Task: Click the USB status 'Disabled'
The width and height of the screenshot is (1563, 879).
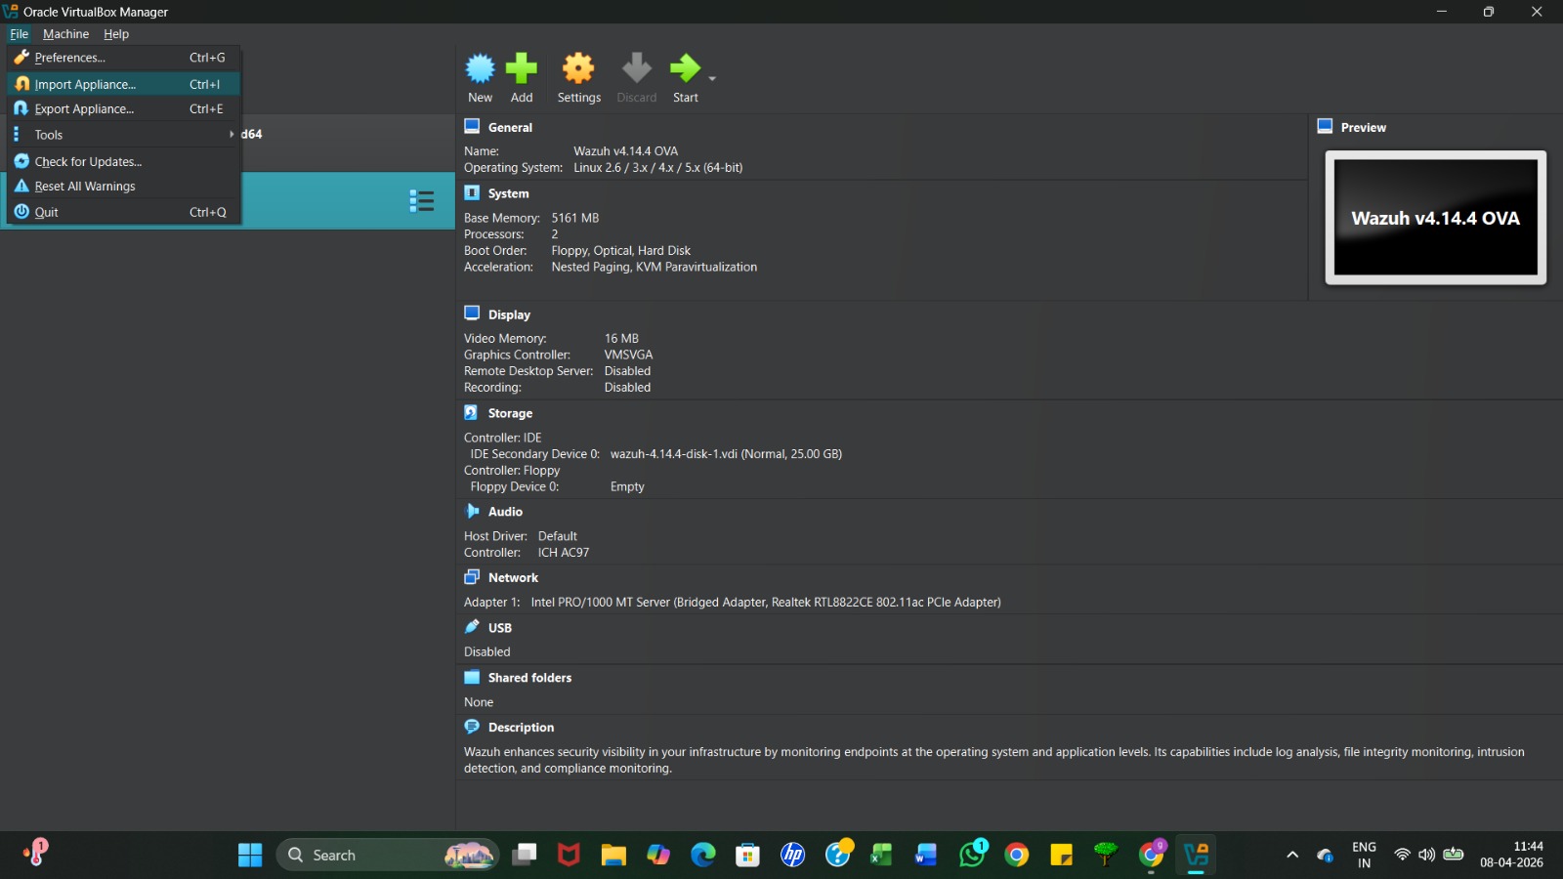Action: [486, 651]
